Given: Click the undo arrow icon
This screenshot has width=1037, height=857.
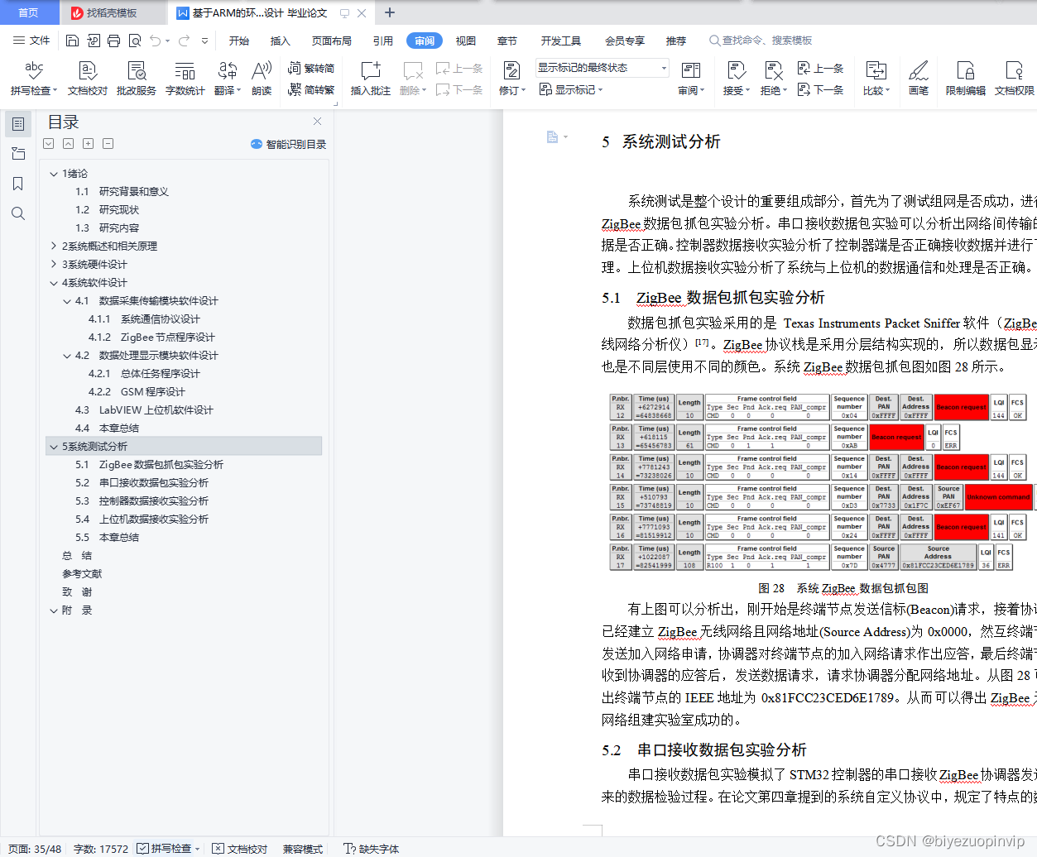Looking at the screenshot, I should (155, 41).
